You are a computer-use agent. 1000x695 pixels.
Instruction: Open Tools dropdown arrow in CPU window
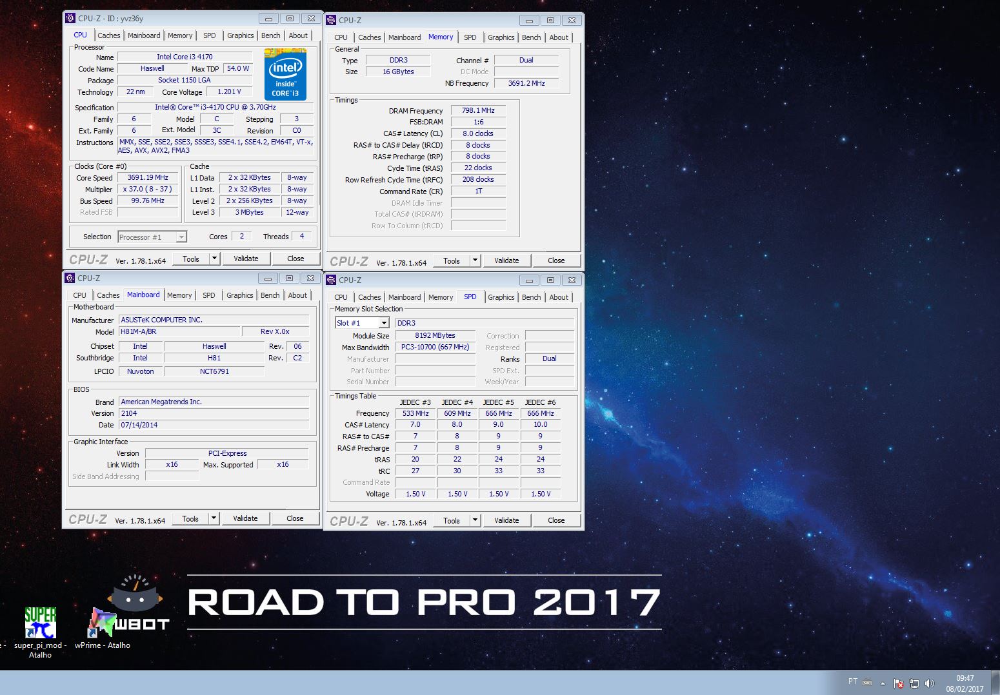pyautogui.click(x=215, y=259)
